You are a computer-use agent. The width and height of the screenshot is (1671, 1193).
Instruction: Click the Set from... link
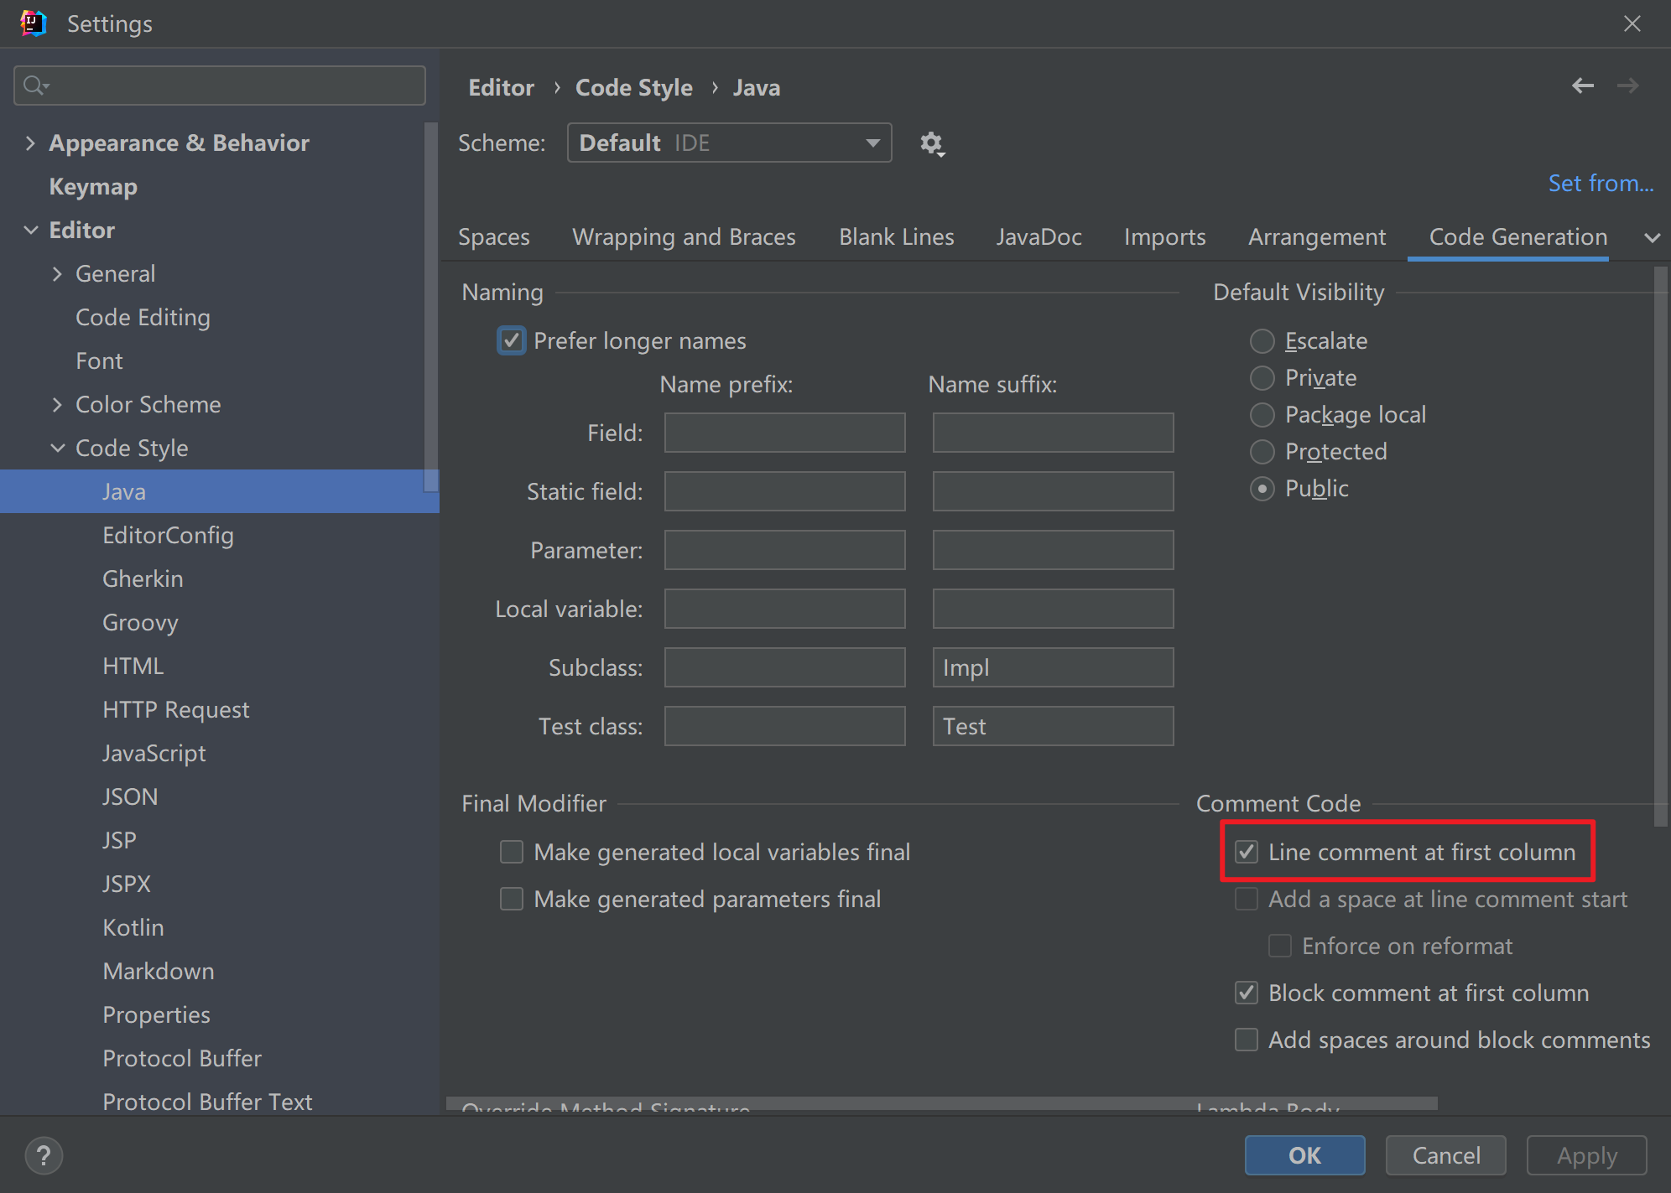pos(1600,184)
